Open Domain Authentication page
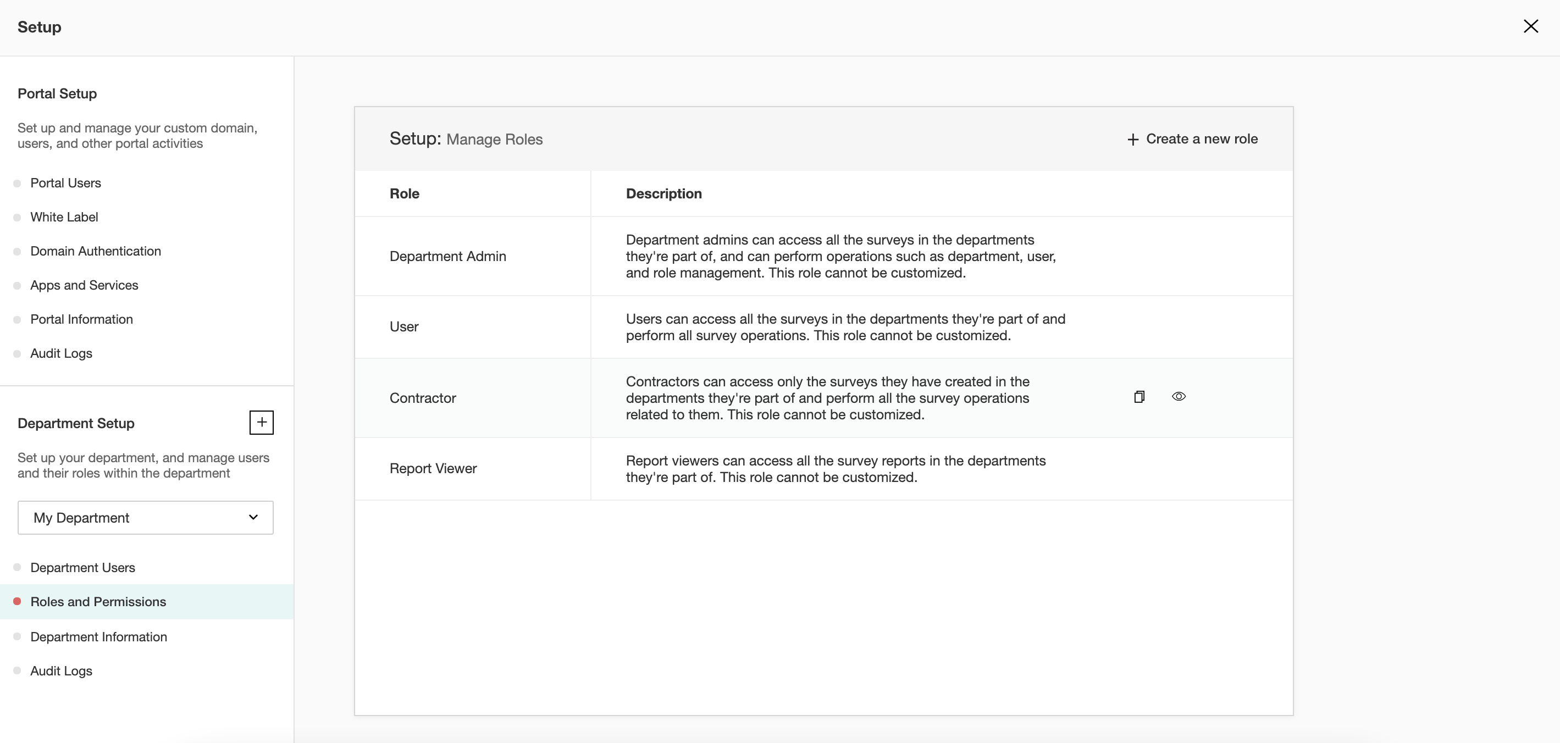Viewport: 1560px width, 743px height. click(96, 251)
